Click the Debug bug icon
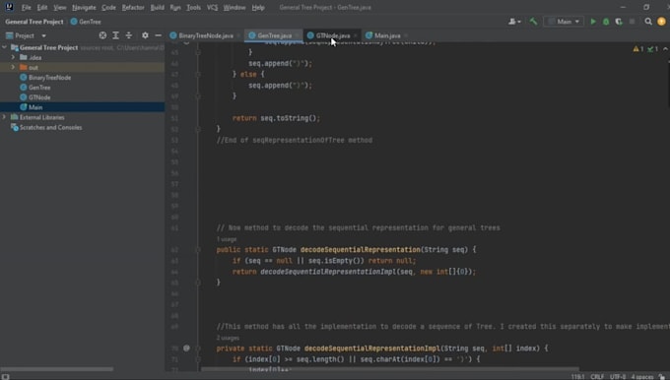 (x=606, y=22)
